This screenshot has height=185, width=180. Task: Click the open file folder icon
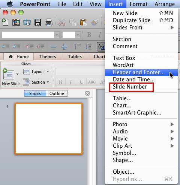27,22
